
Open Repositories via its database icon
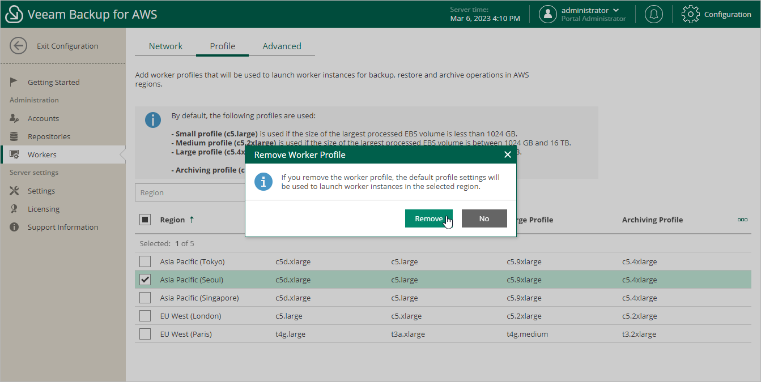click(15, 136)
